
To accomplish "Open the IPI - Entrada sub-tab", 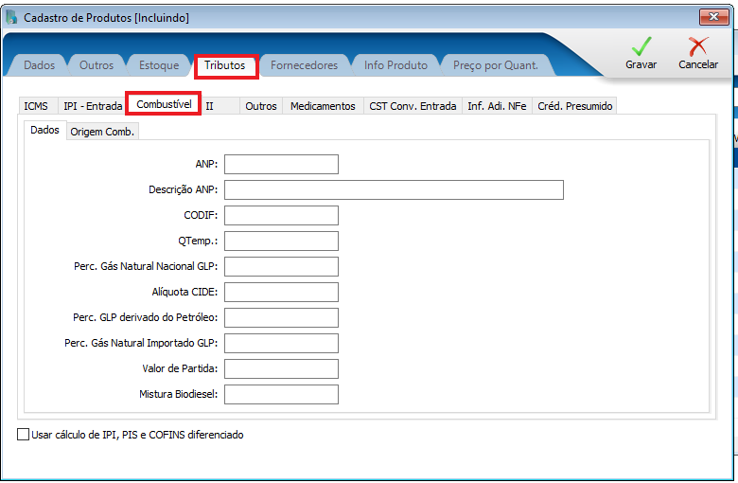I will coord(93,106).
